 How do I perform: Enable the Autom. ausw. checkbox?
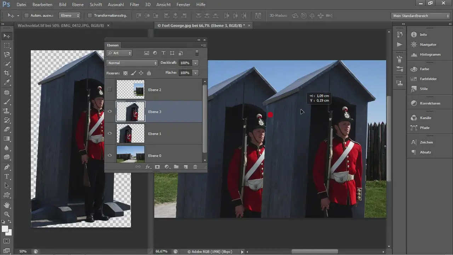click(27, 16)
